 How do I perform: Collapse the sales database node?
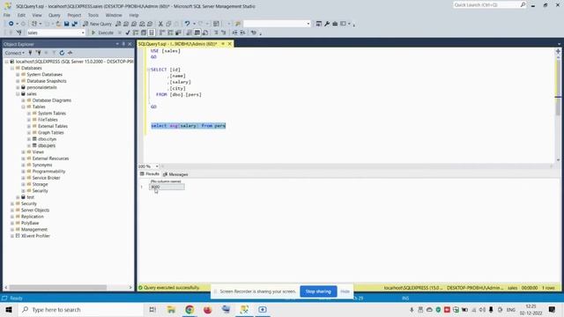click(18, 94)
